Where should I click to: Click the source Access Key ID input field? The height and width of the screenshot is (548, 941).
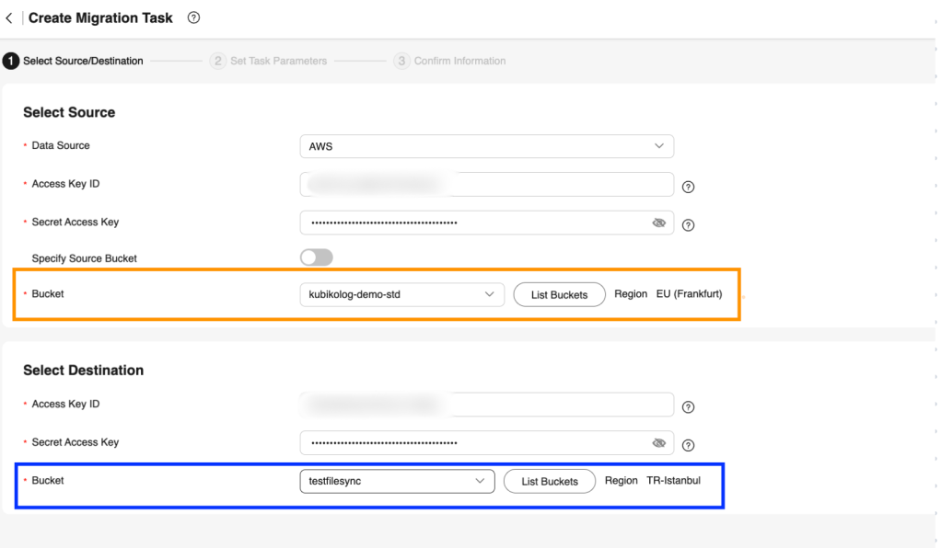[486, 185]
